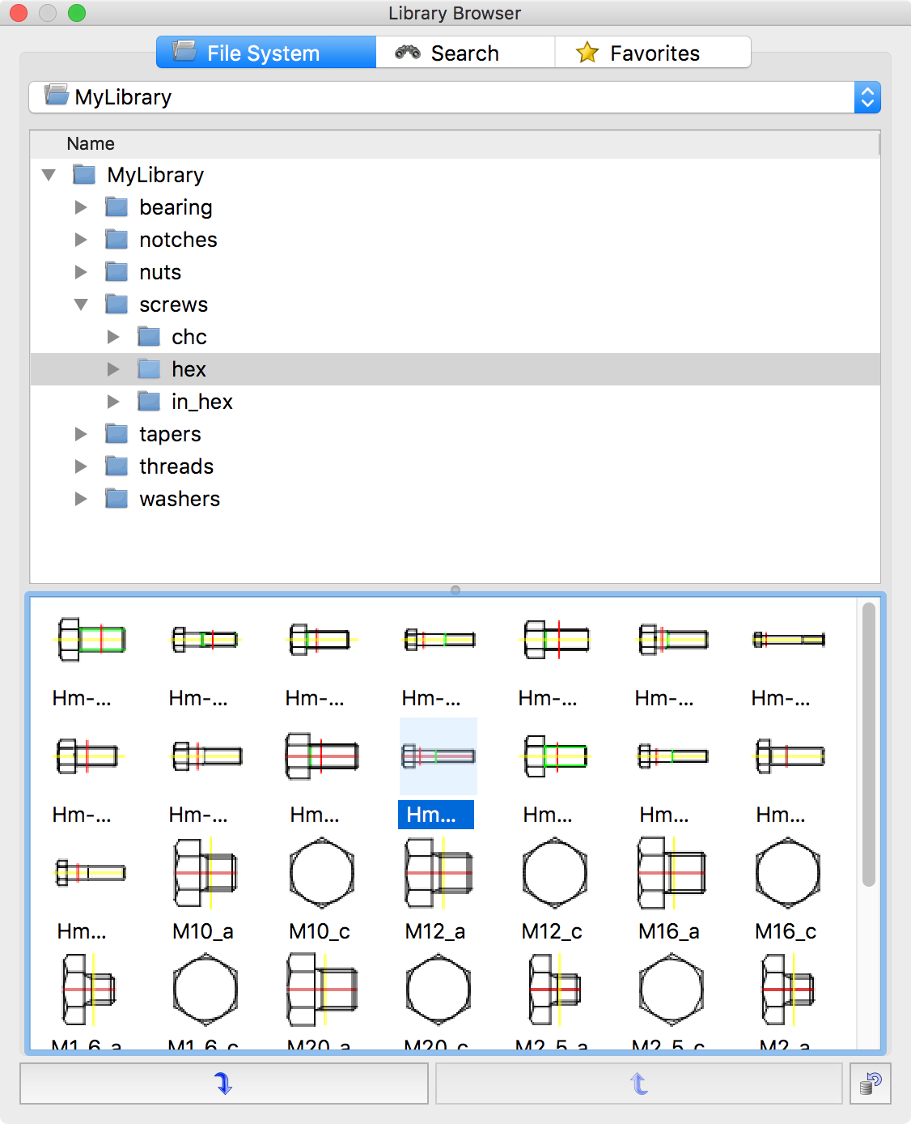The width and height of the screenshot is (911, 1124).
Task: Click the M10_a hex screw thumbnail
Action: coord(205,874)
